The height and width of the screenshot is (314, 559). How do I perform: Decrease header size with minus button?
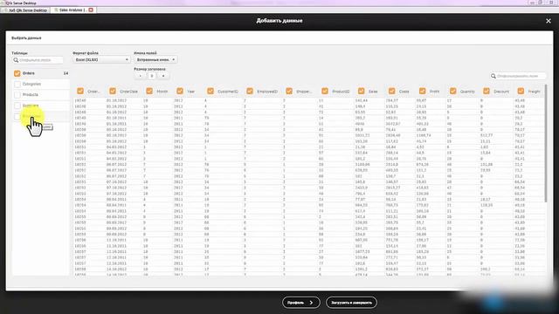[140, 76]
